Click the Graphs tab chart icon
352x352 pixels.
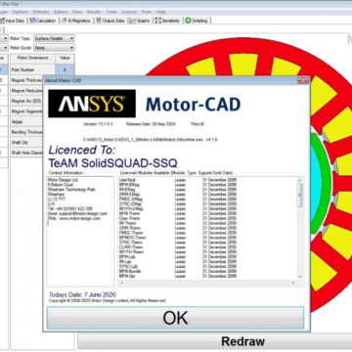(133, 21)
